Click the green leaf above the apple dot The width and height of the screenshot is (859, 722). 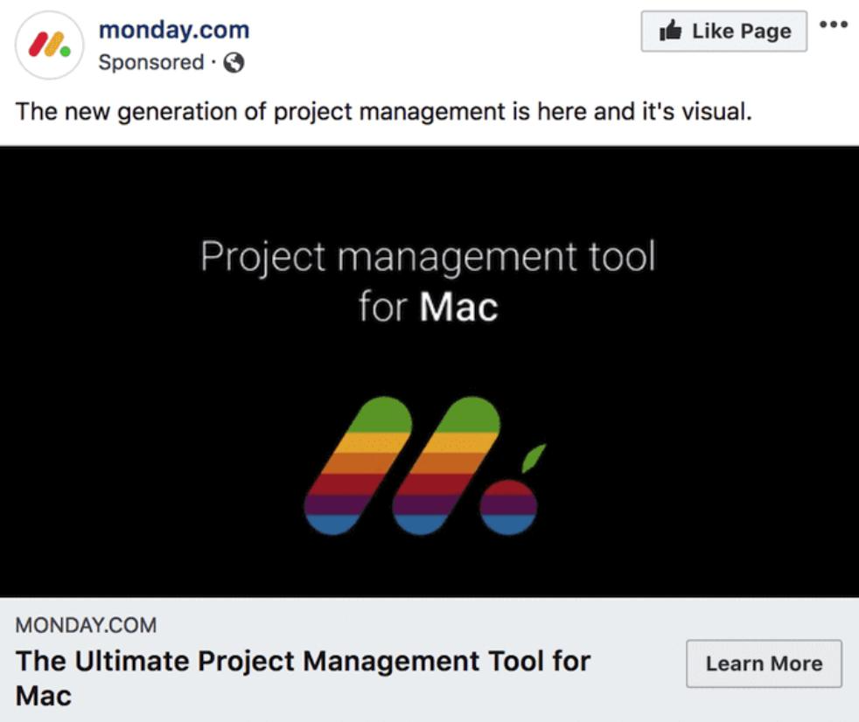pos(534,458)
